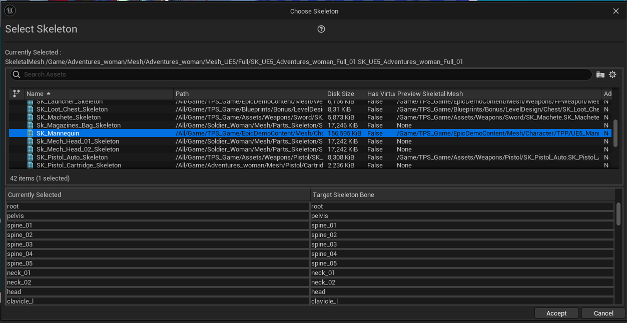Click the Has Virtualized Data column header
Screen dimensions: 627x323
coord(380,93)
